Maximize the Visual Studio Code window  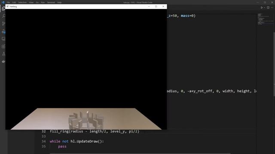pyautogui.click(x=265, y=2)
